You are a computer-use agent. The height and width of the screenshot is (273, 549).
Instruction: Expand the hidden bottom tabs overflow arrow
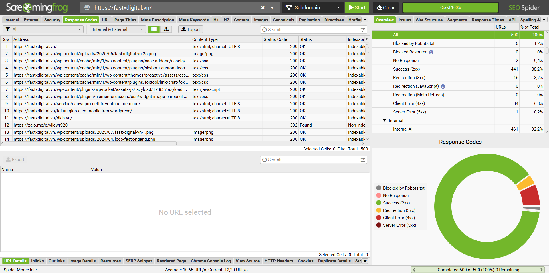click(365, 261)
